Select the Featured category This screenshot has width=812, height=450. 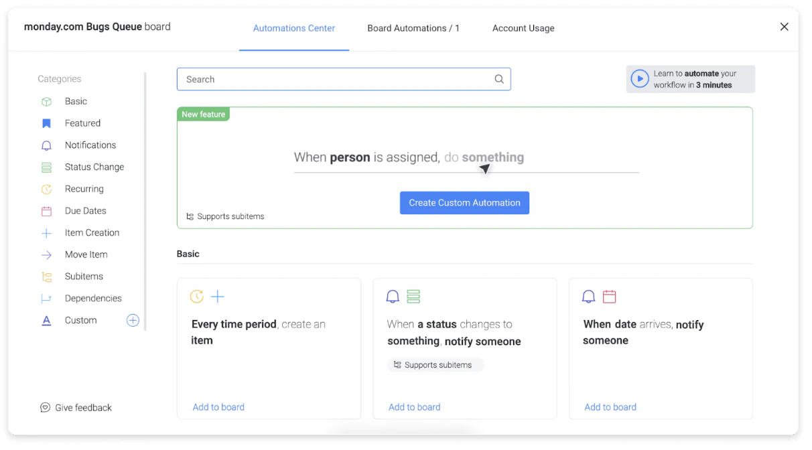(82, 123)
